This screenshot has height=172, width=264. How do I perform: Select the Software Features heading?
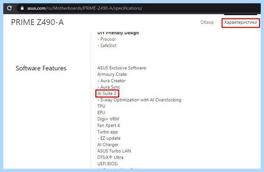pos(41,68)
